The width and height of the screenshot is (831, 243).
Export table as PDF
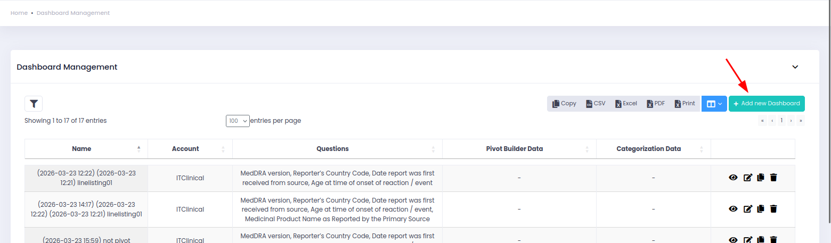coord(656,104)
